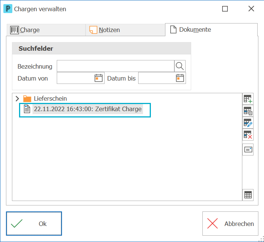Viewport: 264px width, 242px height.
Task: Click the copy document table icon
Action: click(x=248, y=111)
